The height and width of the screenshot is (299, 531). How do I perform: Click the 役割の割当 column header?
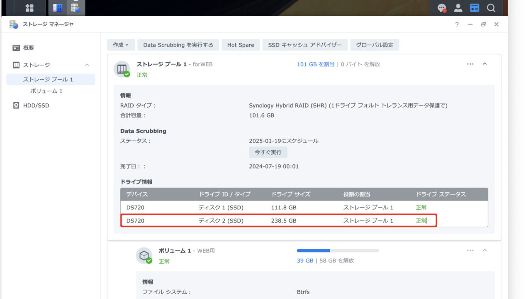[x=357, y=194]
